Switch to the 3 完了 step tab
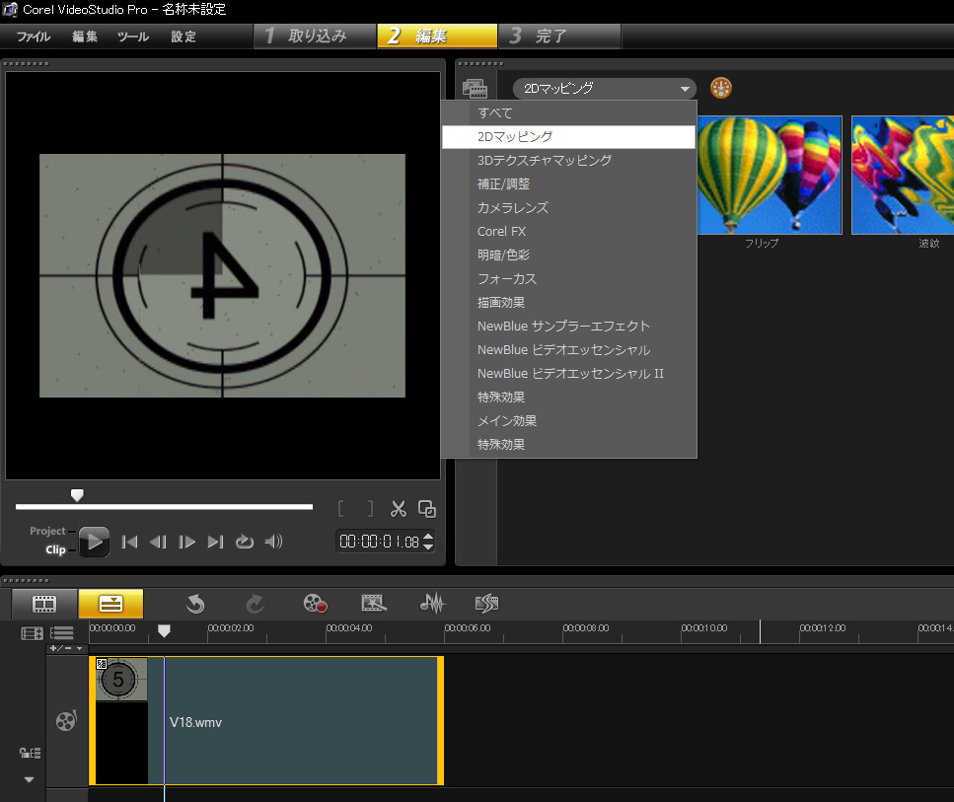 [559, 36]
